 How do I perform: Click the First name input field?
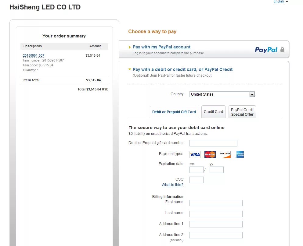pos(216,203)
